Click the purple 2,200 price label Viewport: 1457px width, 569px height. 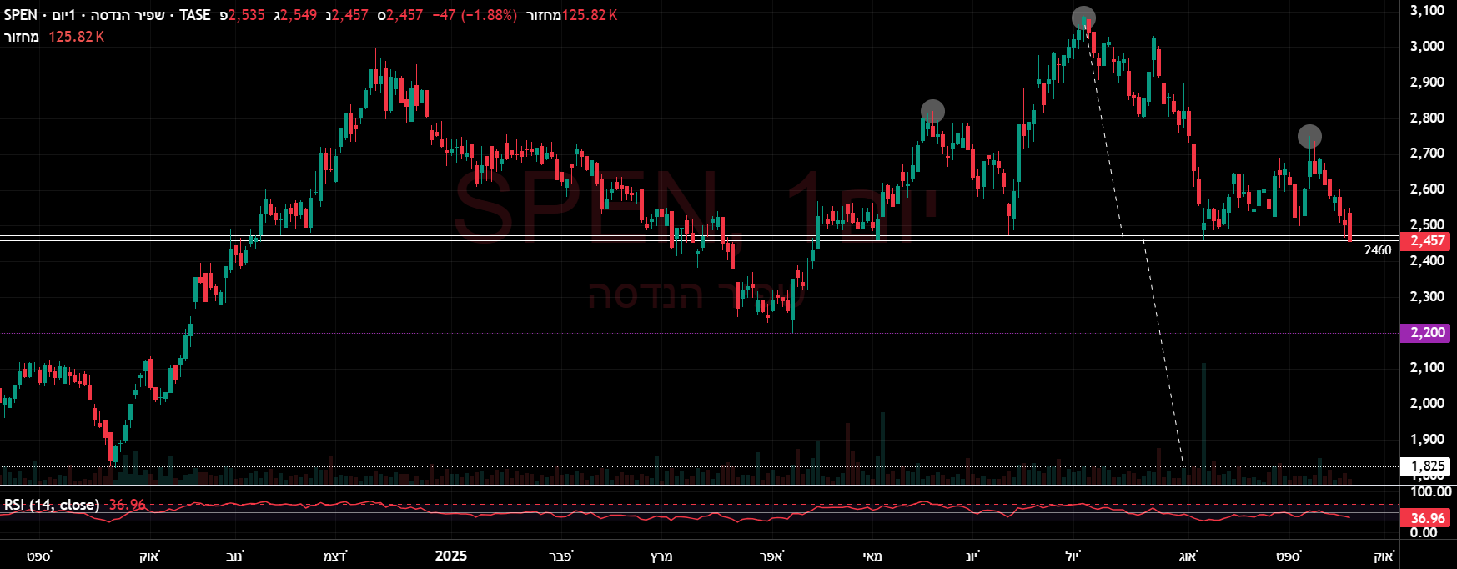point(1427,332)
